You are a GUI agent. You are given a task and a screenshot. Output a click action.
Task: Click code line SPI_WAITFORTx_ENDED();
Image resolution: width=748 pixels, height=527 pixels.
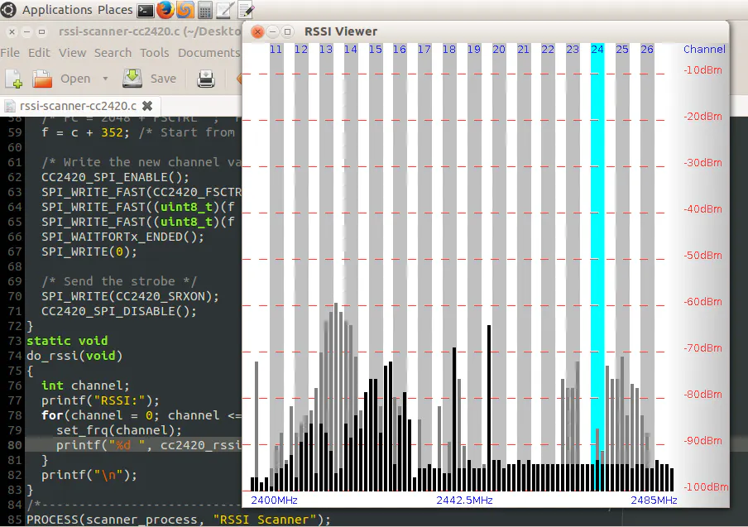[122, 237]
